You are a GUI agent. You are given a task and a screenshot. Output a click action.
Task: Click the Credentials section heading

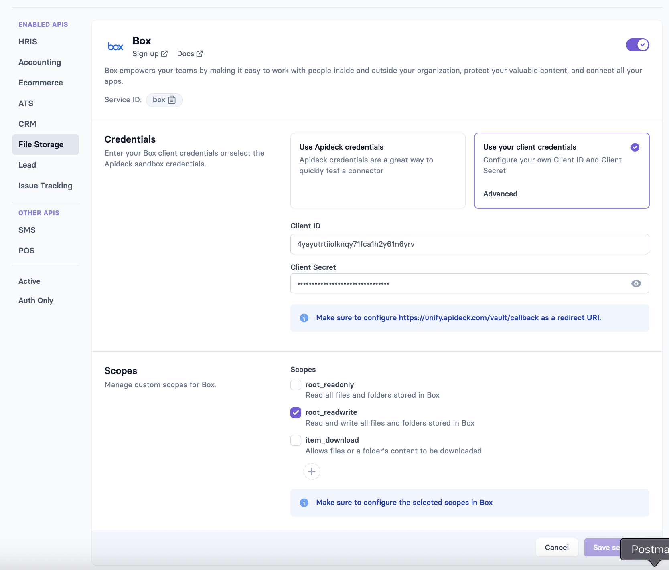[130, 139]
